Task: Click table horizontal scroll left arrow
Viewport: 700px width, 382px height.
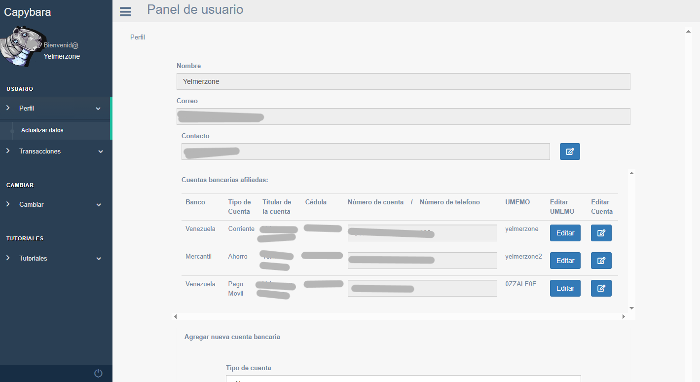Action: point(175,316)
